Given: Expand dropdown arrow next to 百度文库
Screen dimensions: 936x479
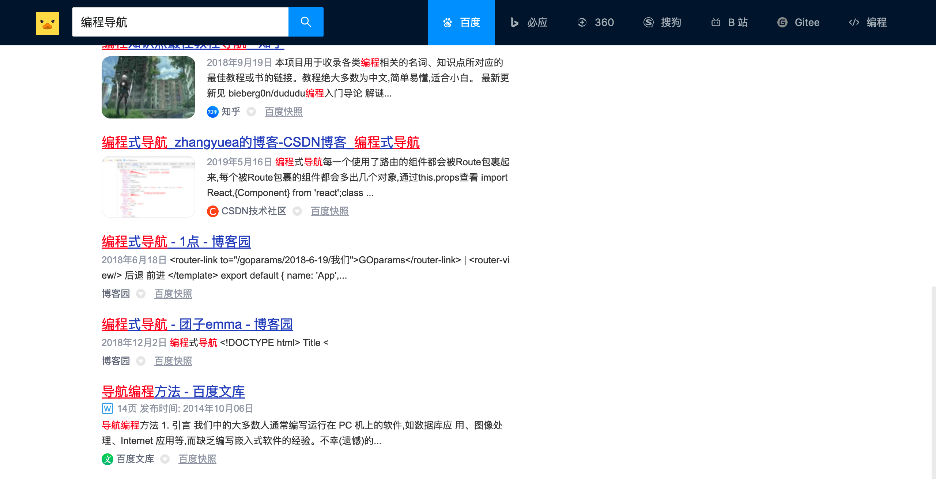Looking at the screenshot, I should click(x=165, y=459).
